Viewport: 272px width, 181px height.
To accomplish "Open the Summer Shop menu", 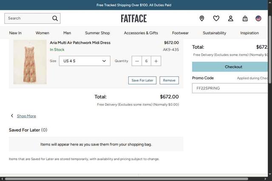I will click(x=97, y=33).
